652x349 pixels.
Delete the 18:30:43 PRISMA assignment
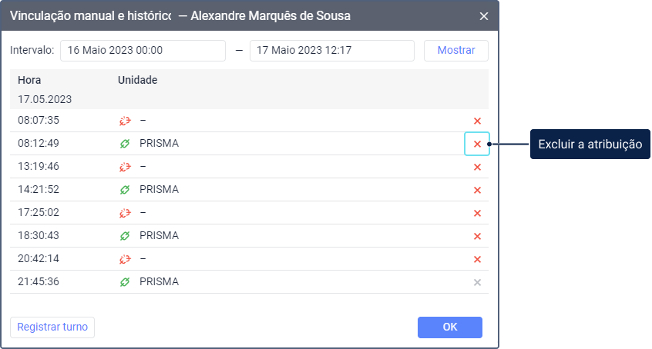(x=477, y=236)
